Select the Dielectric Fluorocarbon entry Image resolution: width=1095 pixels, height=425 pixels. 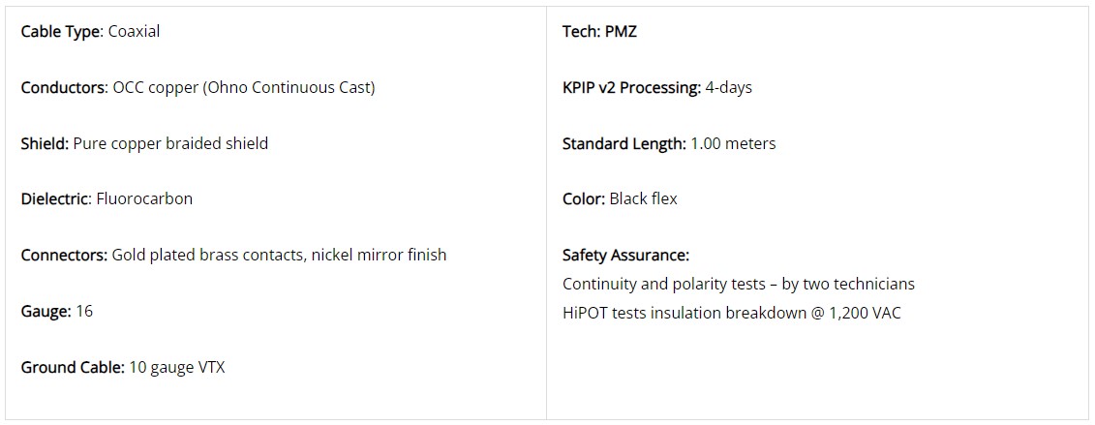[106, 198]
